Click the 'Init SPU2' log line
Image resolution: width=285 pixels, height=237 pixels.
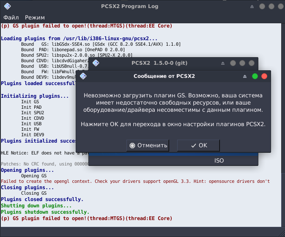click(33, 113)
